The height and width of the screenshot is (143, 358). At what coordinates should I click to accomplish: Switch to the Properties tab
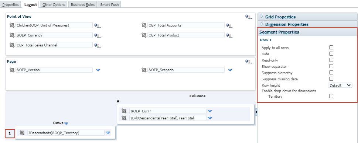coord(10,4)
